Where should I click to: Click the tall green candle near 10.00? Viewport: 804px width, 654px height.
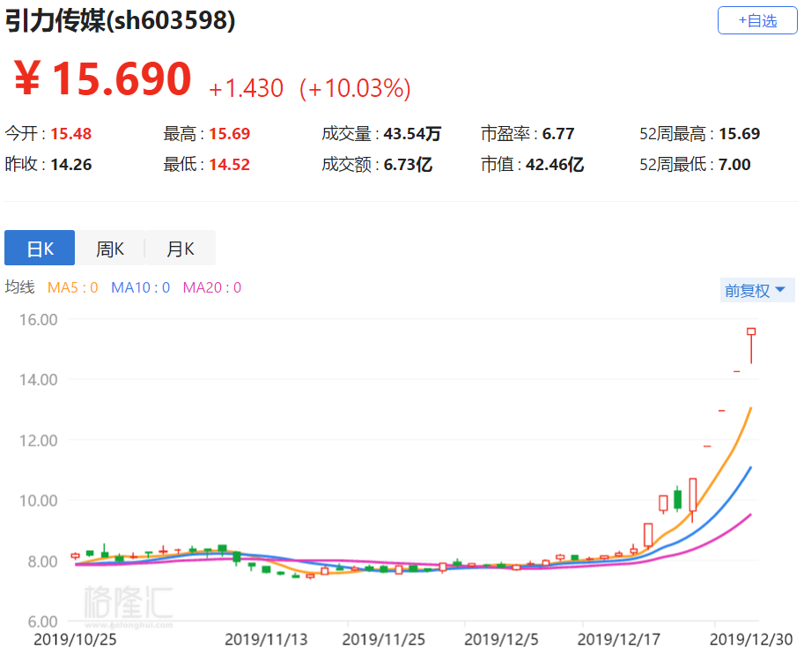point(677,499)
